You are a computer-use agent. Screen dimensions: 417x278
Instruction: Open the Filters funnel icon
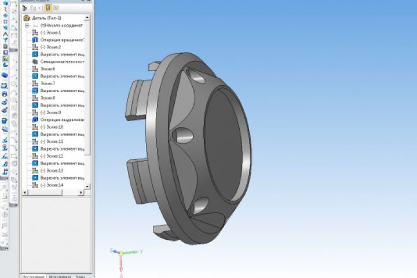5,40
